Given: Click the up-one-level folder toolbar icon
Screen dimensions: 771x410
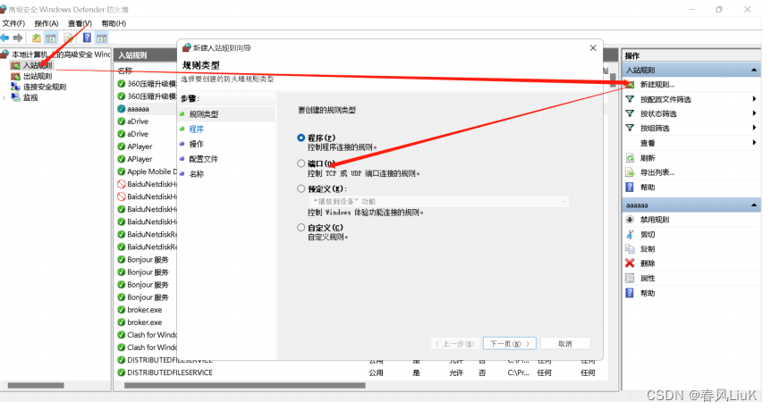Looking at the screenshot, I should (37, 38).
